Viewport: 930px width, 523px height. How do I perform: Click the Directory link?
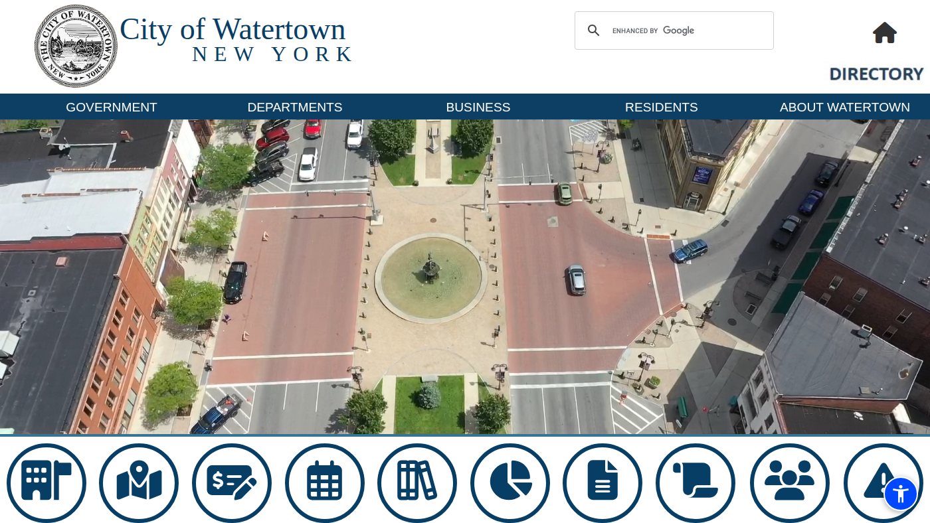tap(877, 74)
